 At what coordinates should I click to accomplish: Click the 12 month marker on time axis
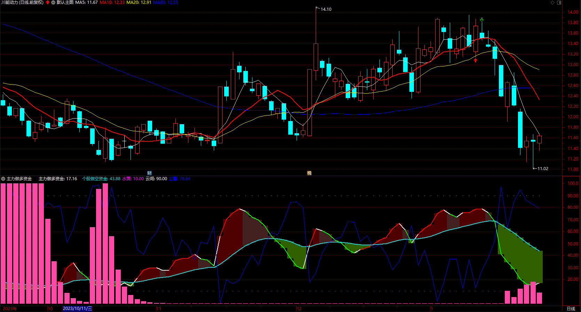click(299, 309)
